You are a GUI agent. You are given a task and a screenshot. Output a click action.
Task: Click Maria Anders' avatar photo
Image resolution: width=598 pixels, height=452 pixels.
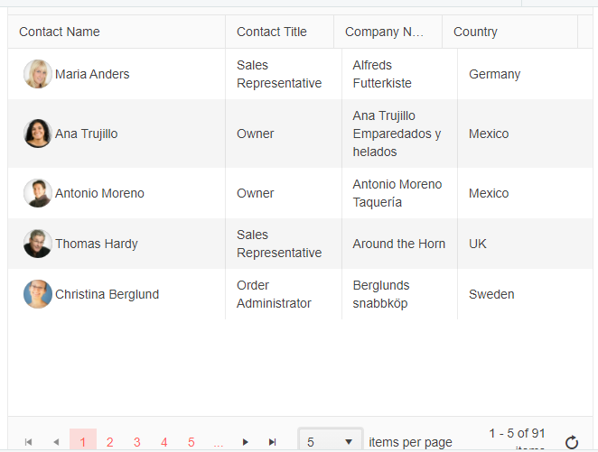38,74
